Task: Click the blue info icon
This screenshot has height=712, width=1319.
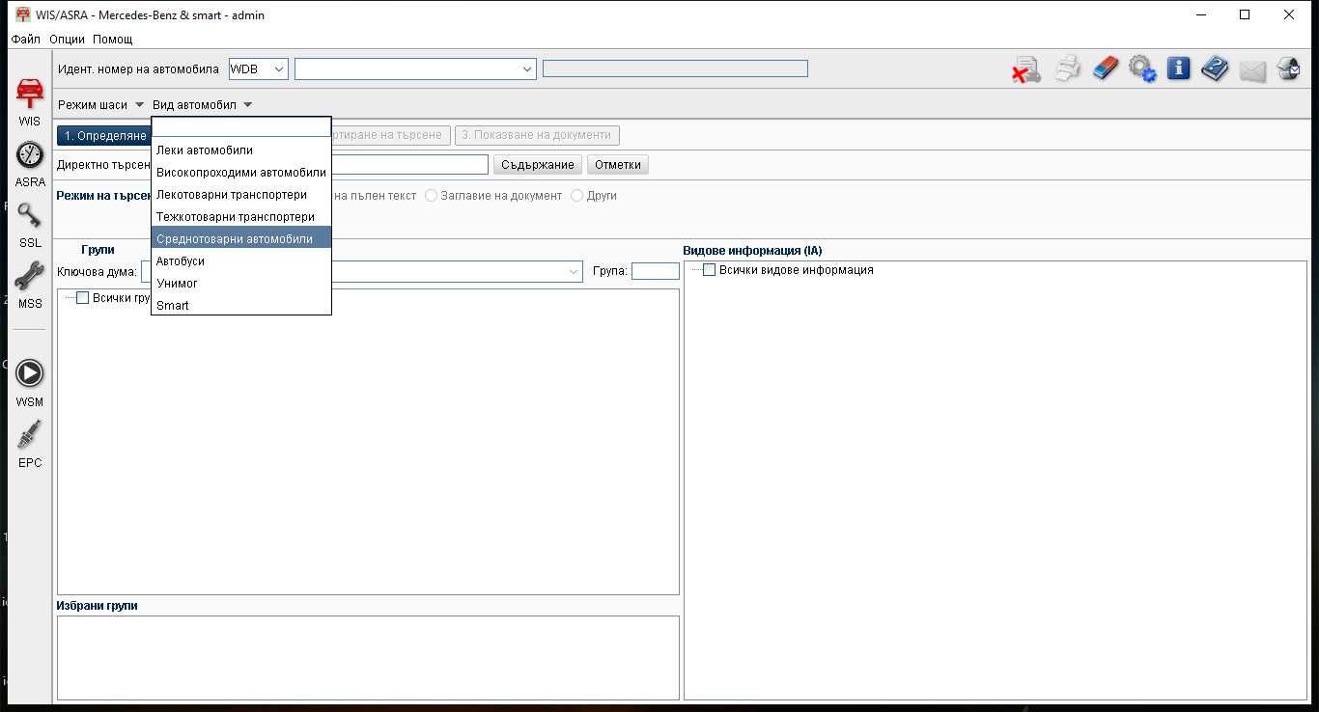Action: click(x=1178, y=68)
